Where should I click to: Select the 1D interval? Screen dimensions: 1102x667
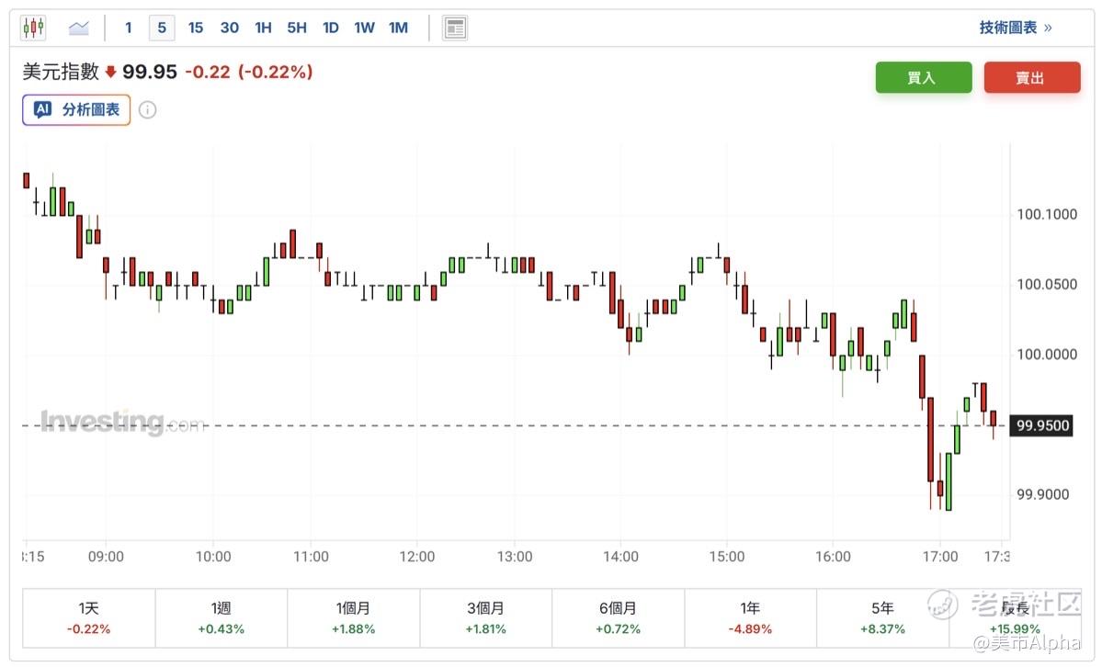click(330, 28)
